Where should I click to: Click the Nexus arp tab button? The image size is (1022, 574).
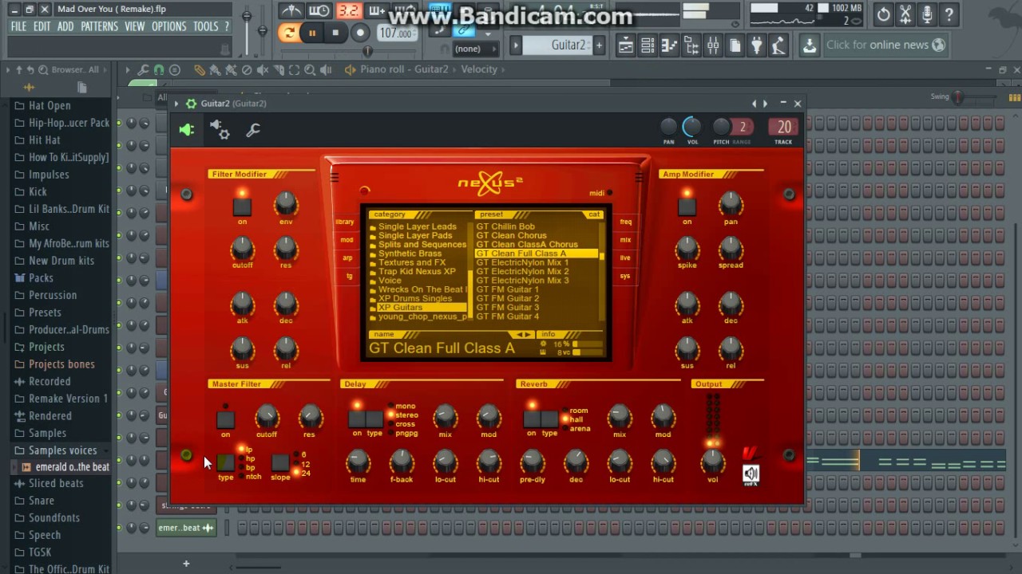347,258
